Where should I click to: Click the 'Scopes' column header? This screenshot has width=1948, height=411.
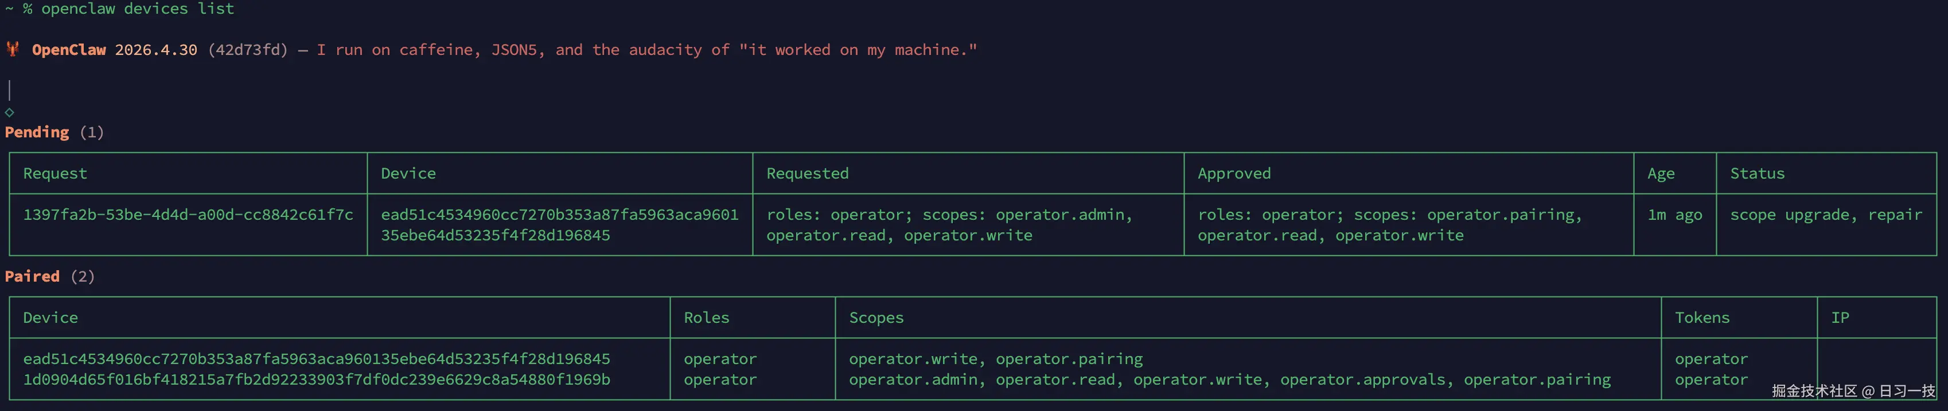(876, 318)
